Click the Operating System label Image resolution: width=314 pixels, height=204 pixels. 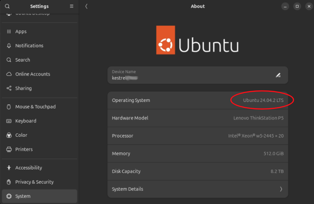131,100
